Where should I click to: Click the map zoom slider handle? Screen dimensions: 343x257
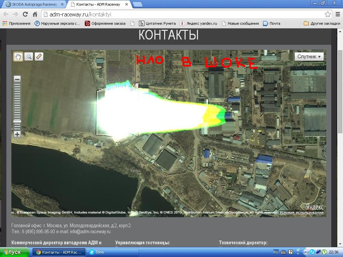pos(17,121)
